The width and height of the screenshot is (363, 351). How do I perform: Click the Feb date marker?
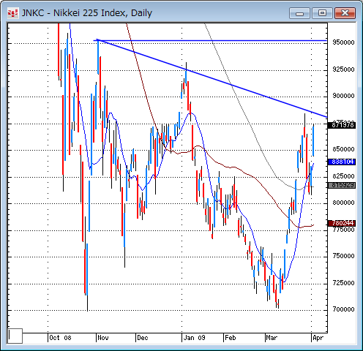pos(231,338)
